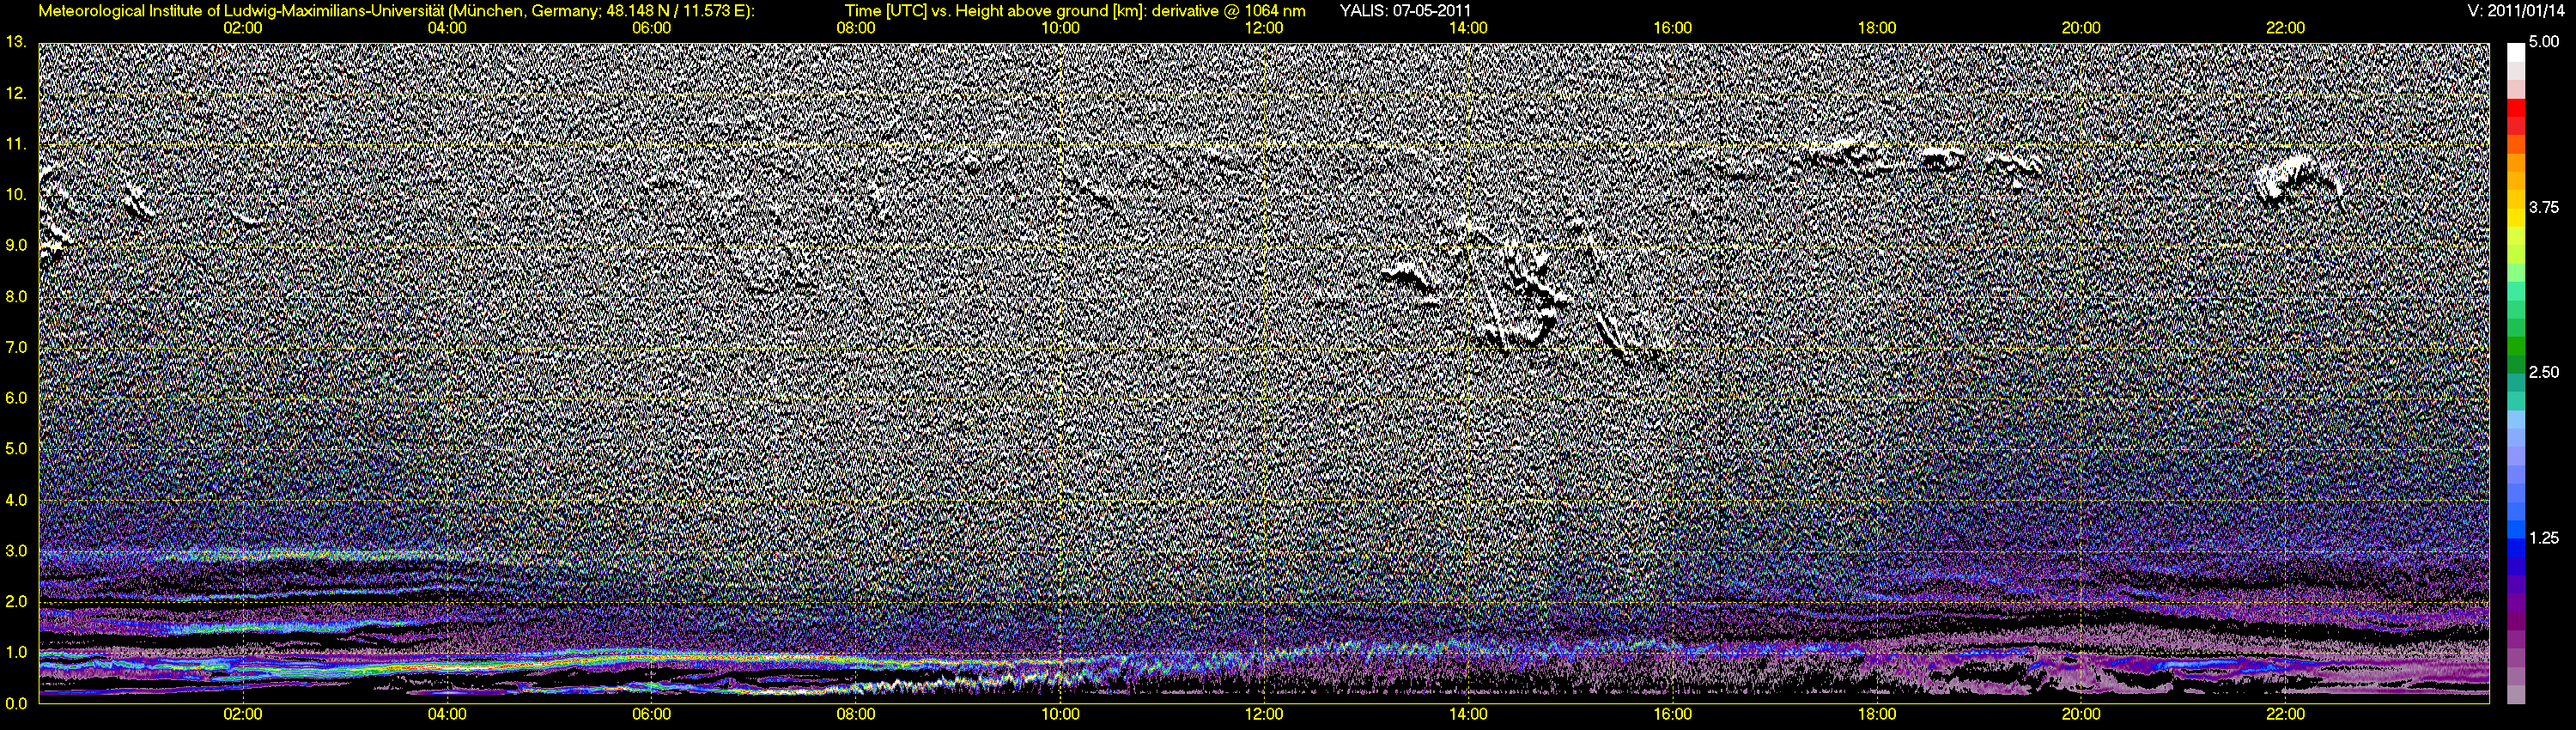The width and height of the screenshot is (2576, 730).
Task: Click the 14:00 label on the top time axis
Action: click(1468, 28)
